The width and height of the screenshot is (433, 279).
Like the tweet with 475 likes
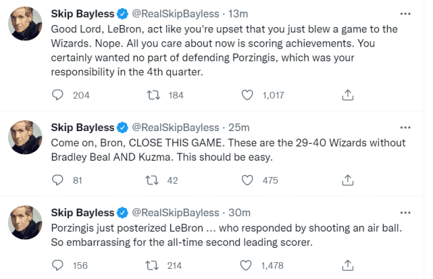[x=247, y=180]
